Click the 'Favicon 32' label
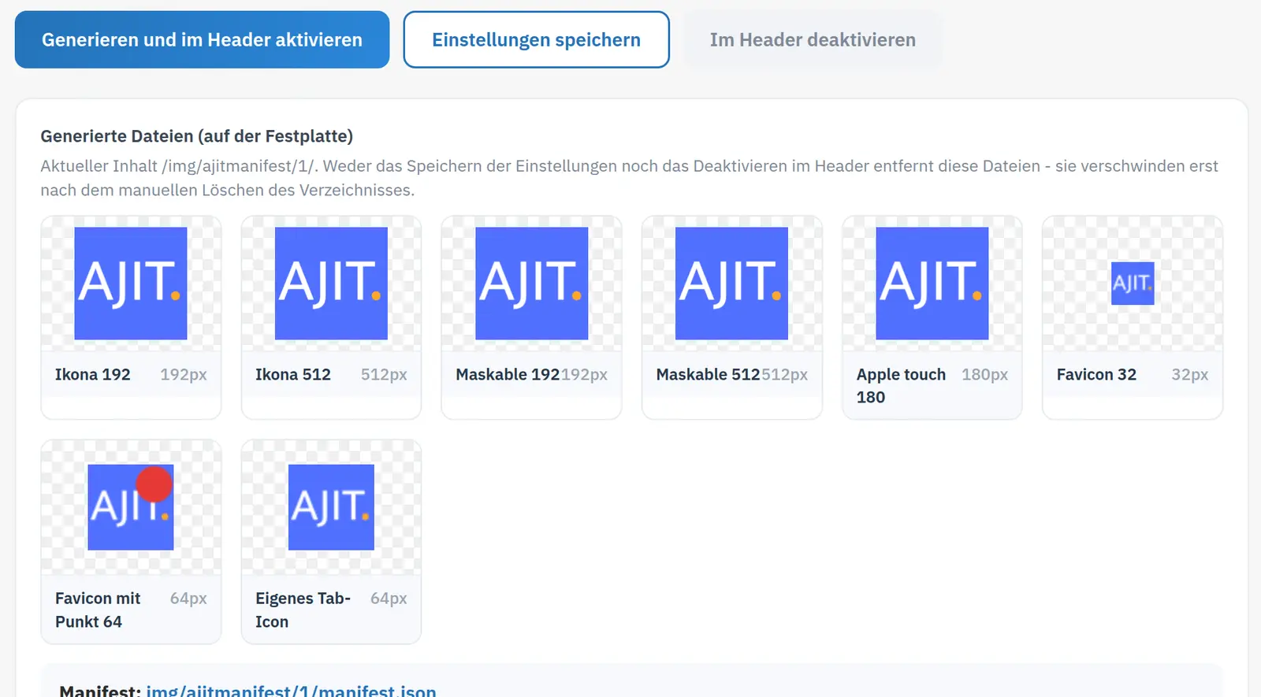1261x697 pixels. pos(1096,375)
